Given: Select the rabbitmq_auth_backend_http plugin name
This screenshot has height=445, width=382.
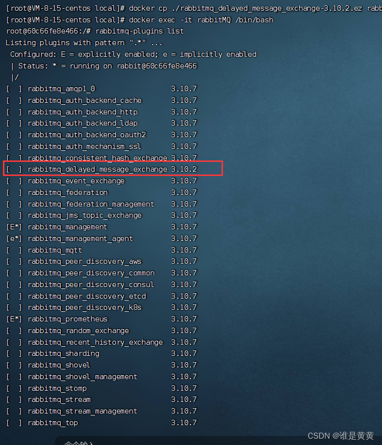Looking at the screenshot, I should click(x=82, y=112).
